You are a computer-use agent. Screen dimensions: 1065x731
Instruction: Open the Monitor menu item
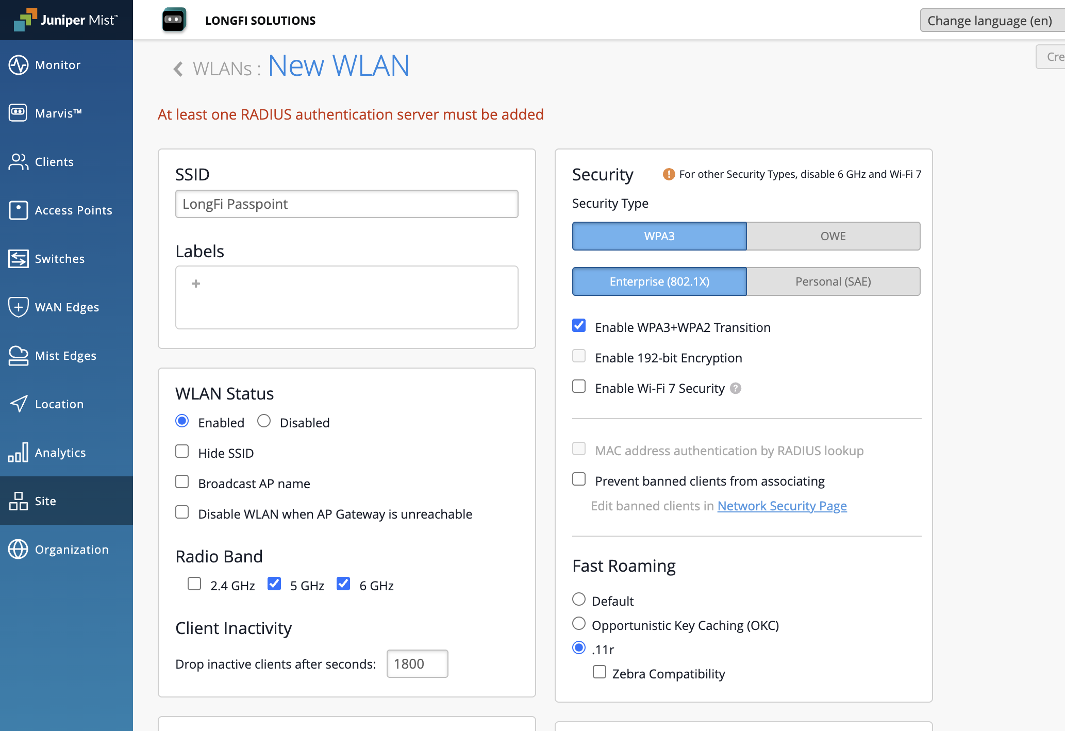point(66,65)
